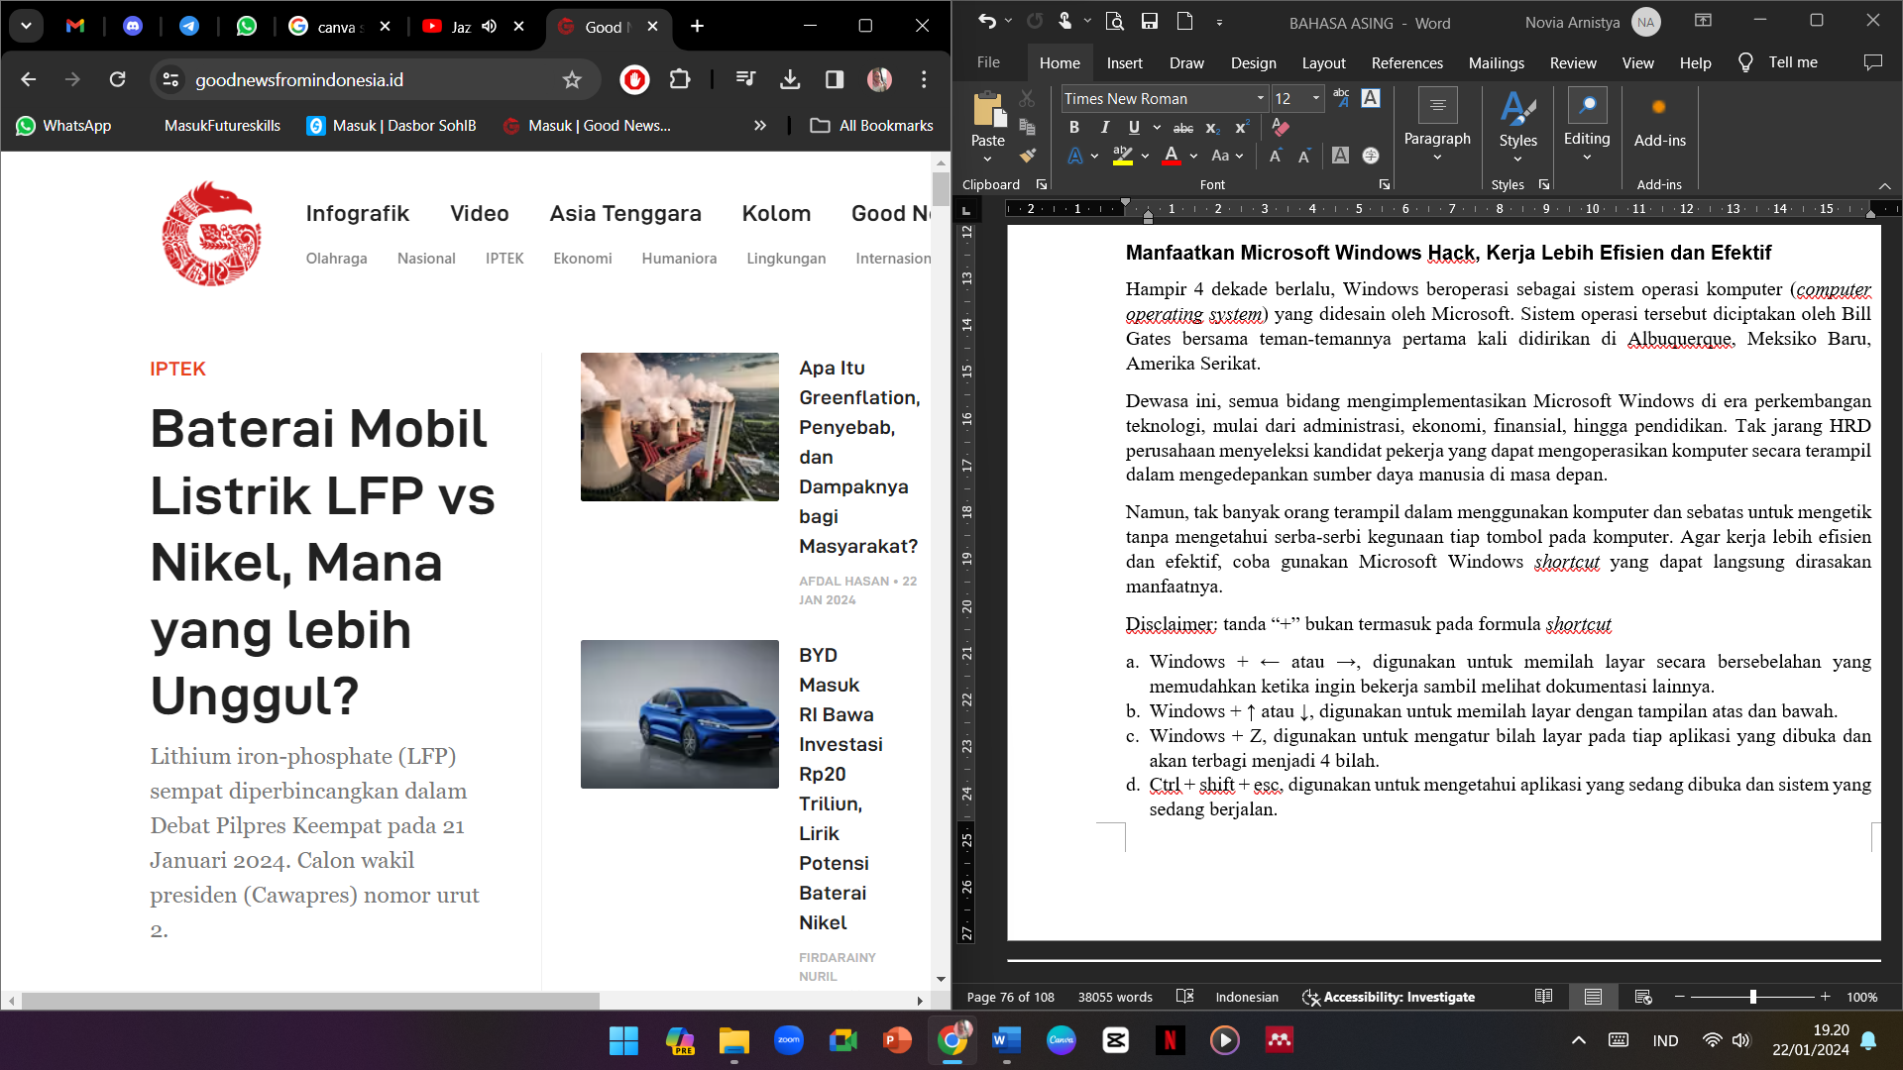1903x1070 pixels.
Task: Toggle Strikethrough formatting
Action: tap(1183, 127)
